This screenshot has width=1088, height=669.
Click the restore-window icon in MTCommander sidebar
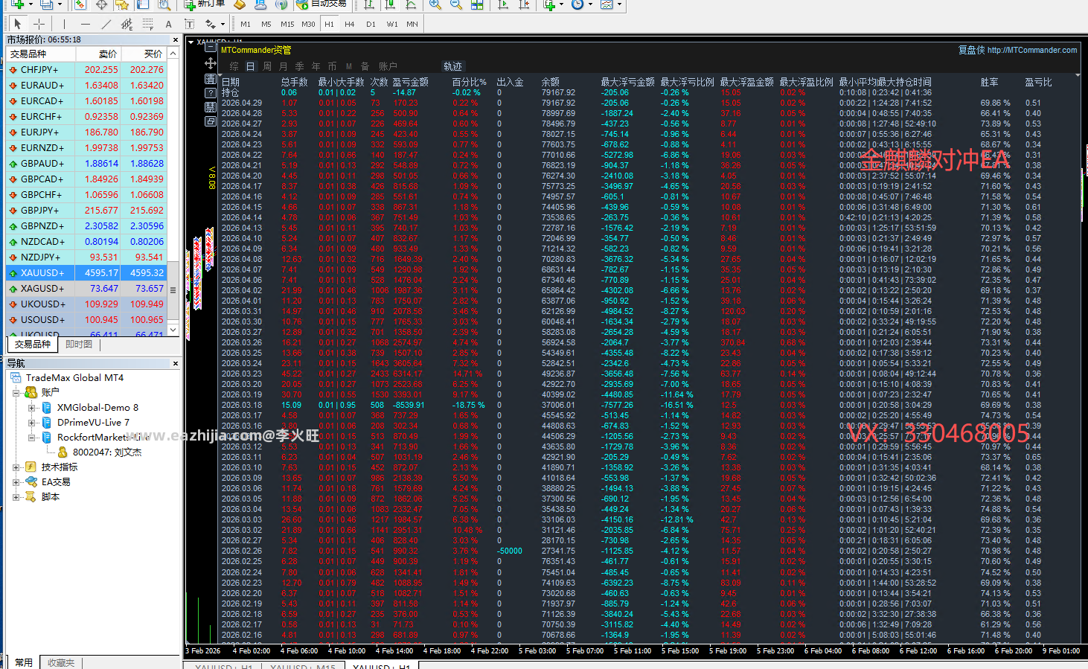click(x=211, y=121)
